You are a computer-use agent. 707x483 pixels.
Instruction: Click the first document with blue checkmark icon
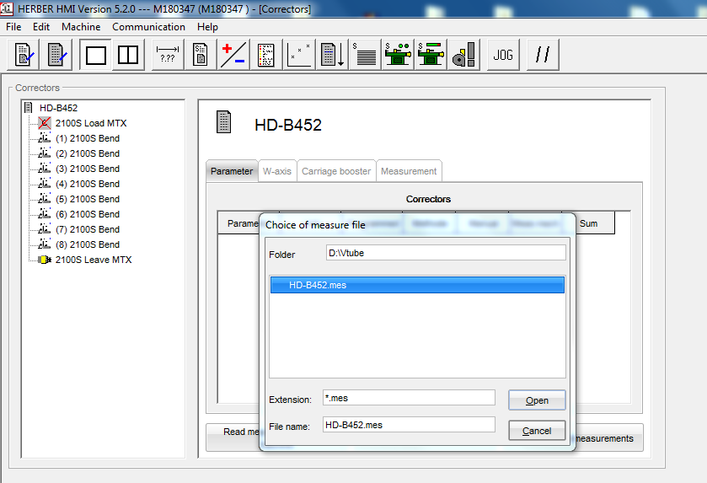click(23, 55)
